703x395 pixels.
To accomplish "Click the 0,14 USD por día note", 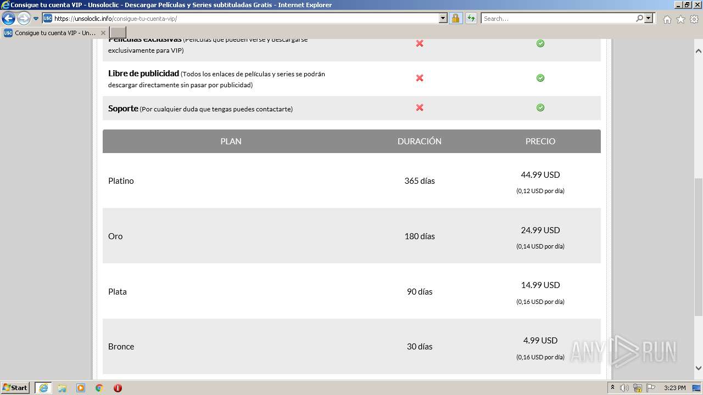I will pyautogui.click(x=540, y=246).
